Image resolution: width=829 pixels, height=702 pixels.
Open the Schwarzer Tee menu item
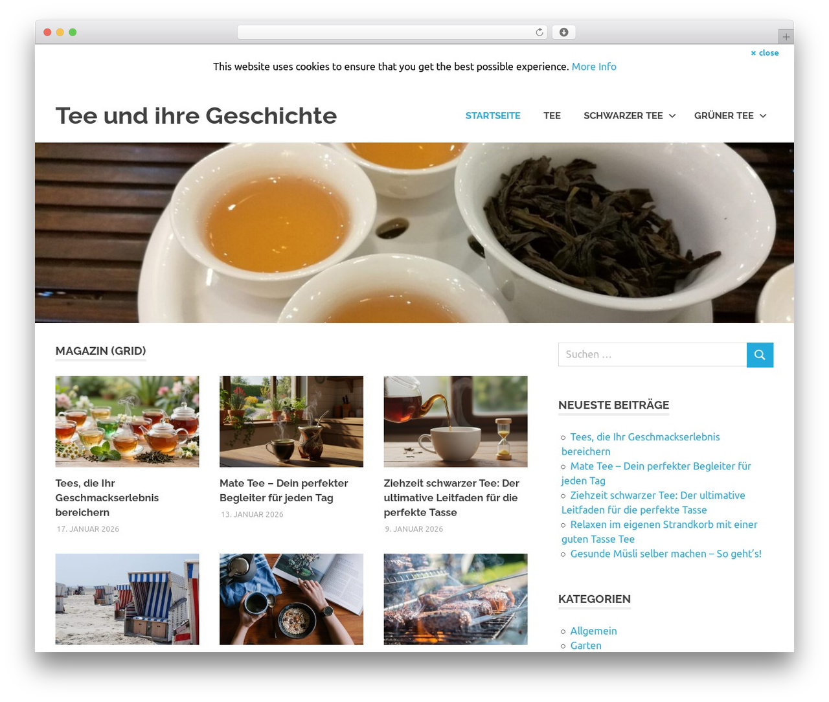623,116
